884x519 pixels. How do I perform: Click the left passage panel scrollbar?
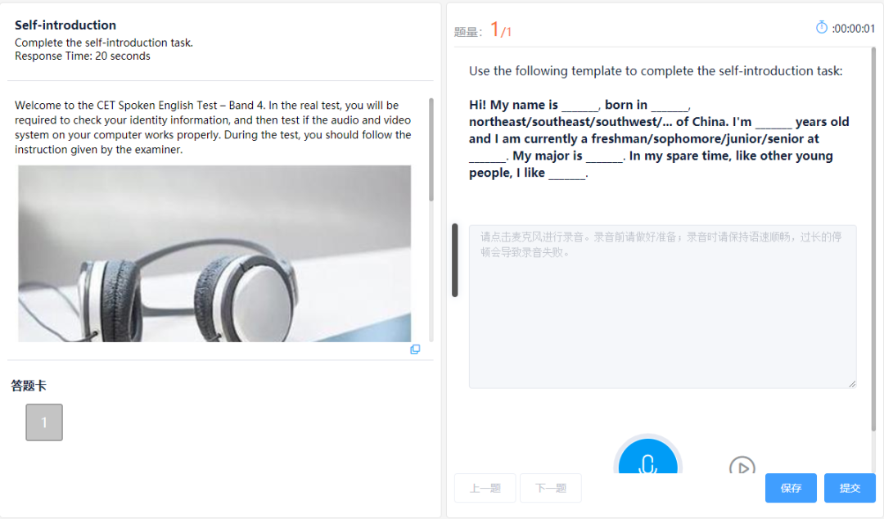431,150
